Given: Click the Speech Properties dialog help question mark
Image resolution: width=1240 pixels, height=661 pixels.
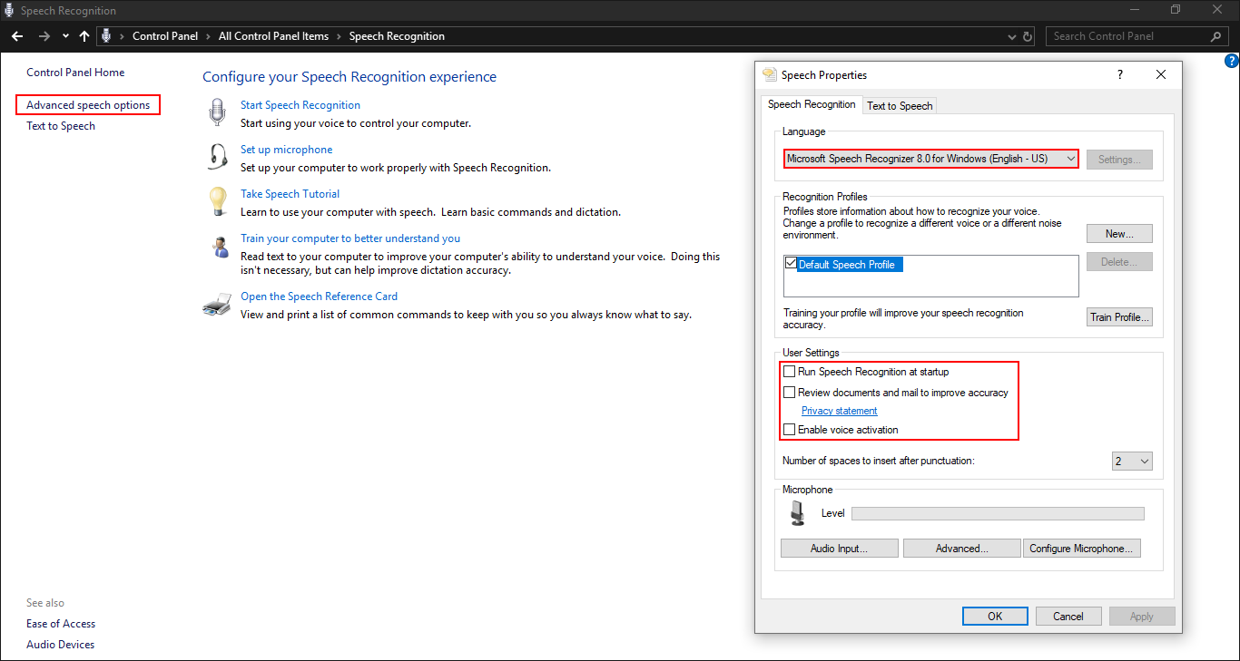Looking at the screenshot, I should point(1119,75).
